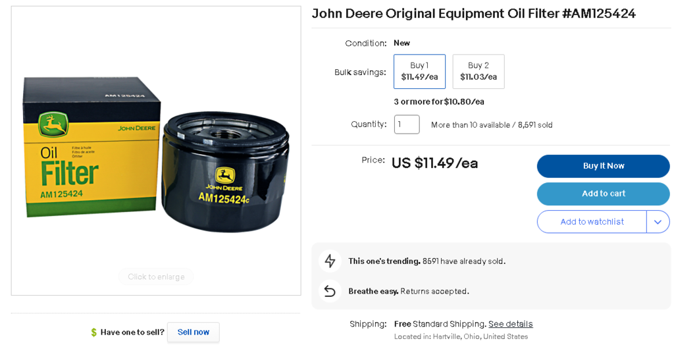Click the lightning bolt trending icon
The height and width of the screenshot is (347, 674).
(330, 261)
